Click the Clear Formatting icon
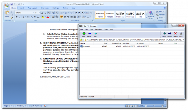 [49, 13]
